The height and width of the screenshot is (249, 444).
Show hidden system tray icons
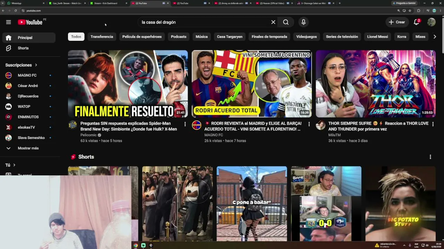click(404, 246)
